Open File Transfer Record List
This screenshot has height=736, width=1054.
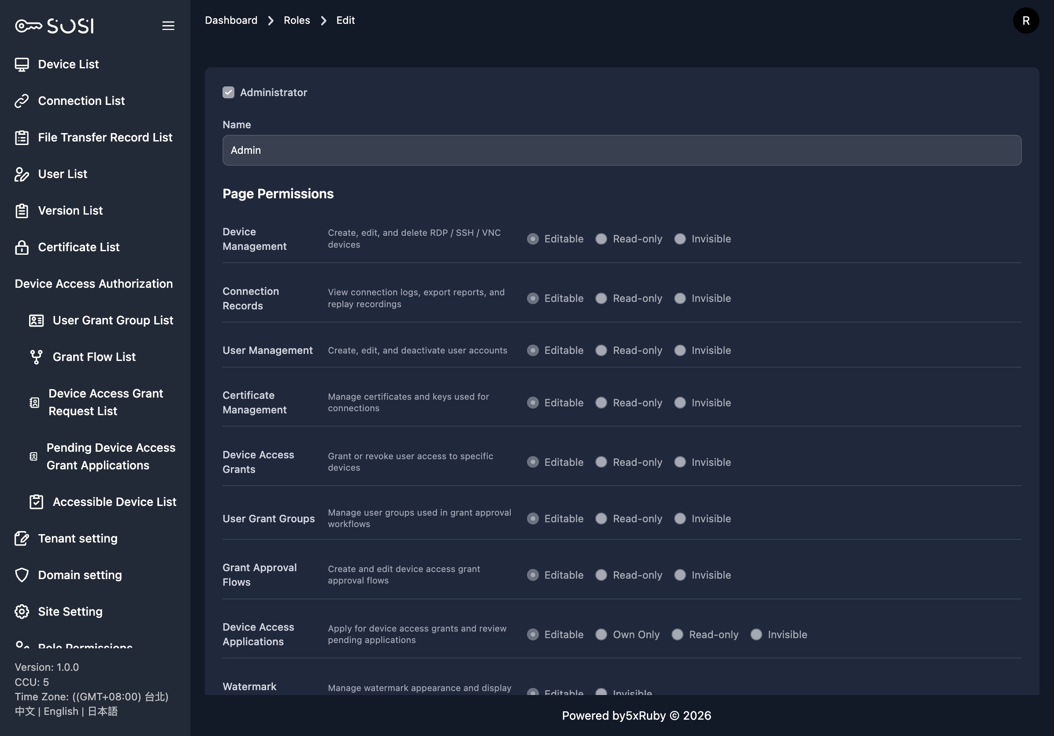(x=105, y=138)
